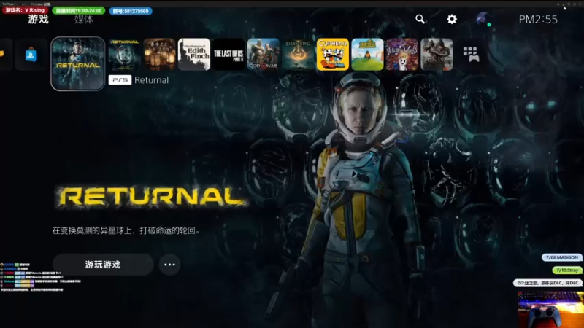584x328 pixels.
Task: Open the three-dot options button
Action: tap(170, 265)
